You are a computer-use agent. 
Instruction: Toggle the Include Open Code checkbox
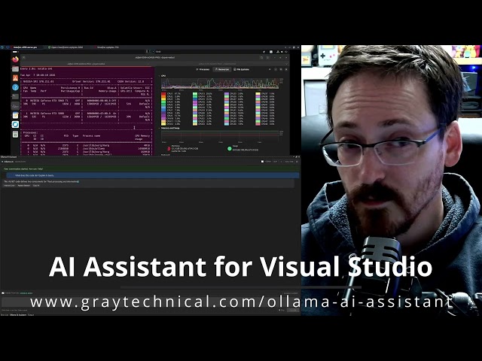tap(3, 293)
